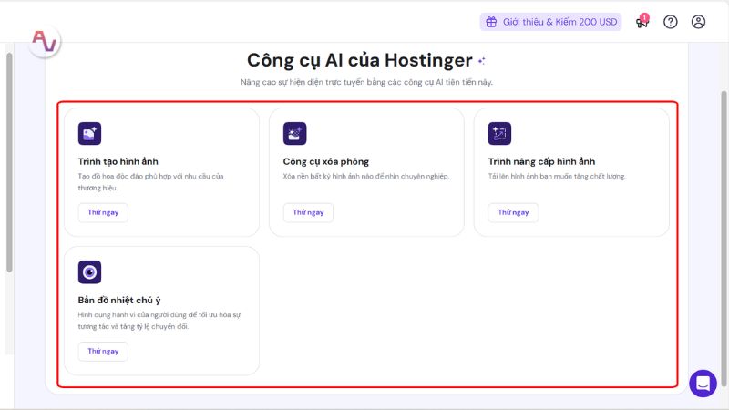Click the Công cụ AI của Hostinger heading
729x410 pixels.
[x=360, y=60]
